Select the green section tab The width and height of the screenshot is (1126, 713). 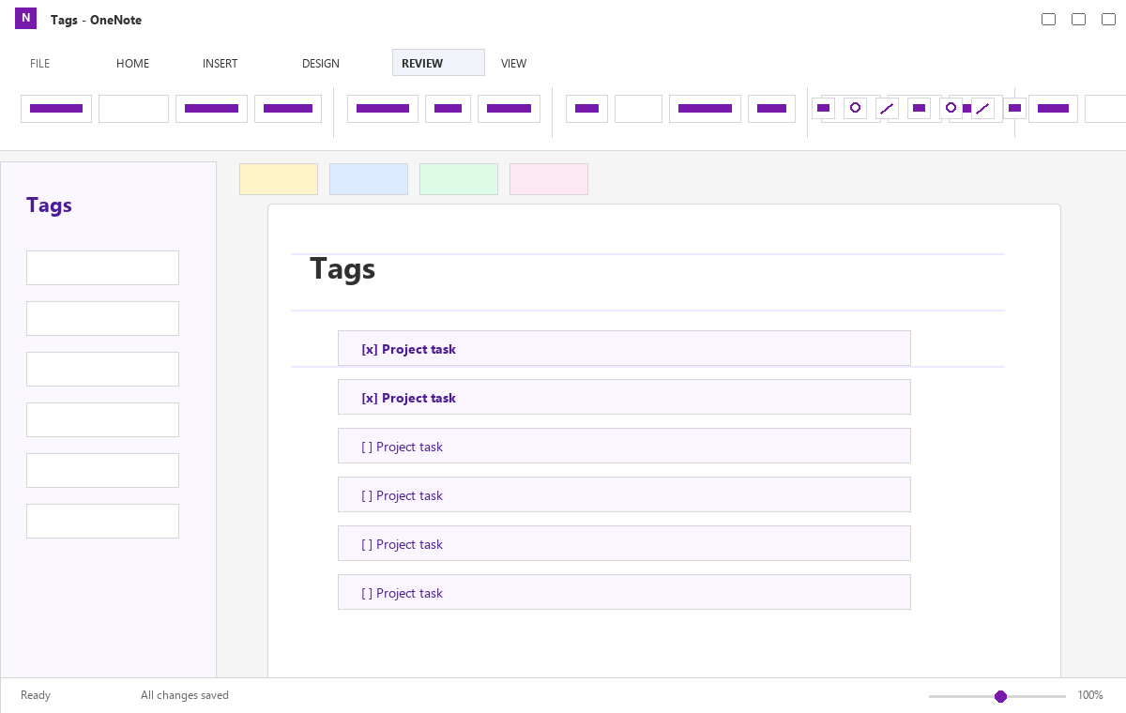click(459, 179)
